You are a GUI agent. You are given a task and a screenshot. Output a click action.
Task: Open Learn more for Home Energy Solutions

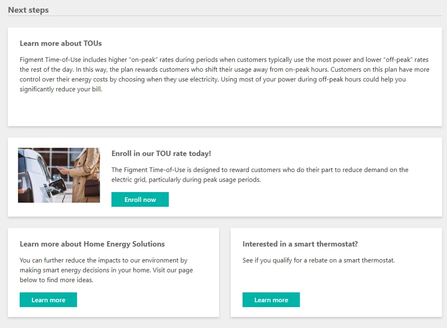pyautogui.click(x=48, y=300)
